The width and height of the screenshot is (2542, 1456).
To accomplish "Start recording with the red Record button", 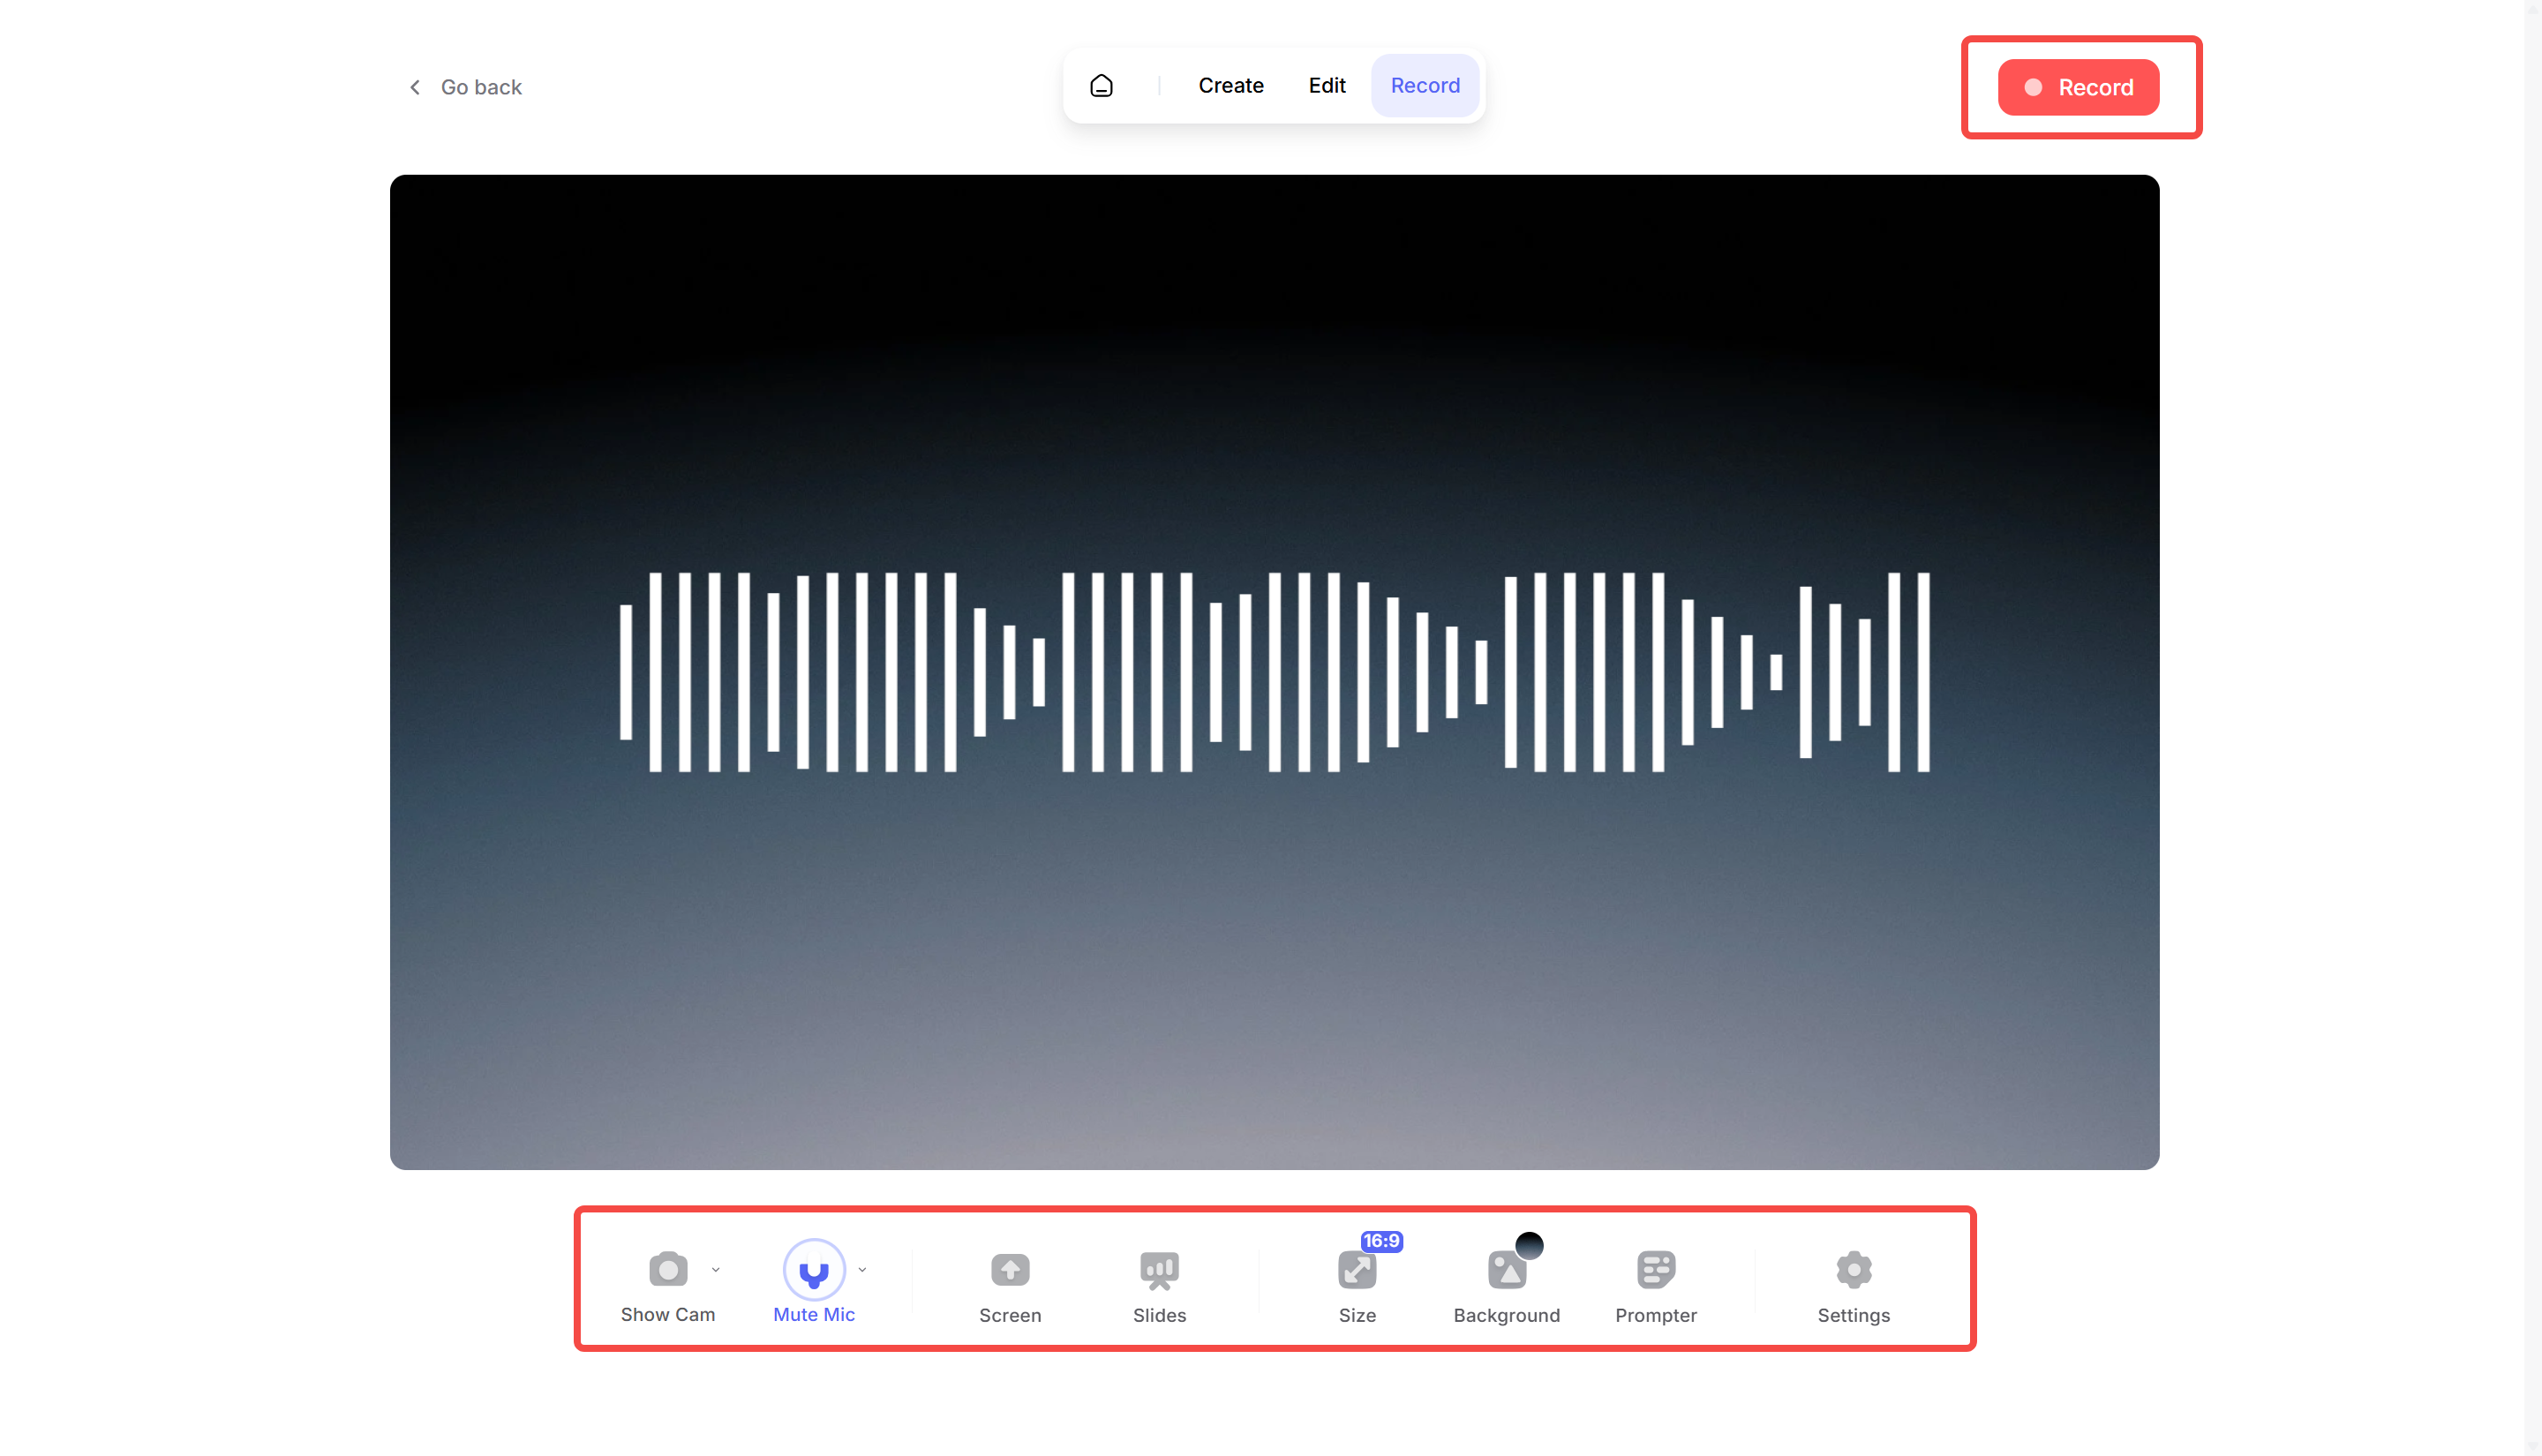I will 2079,87.
